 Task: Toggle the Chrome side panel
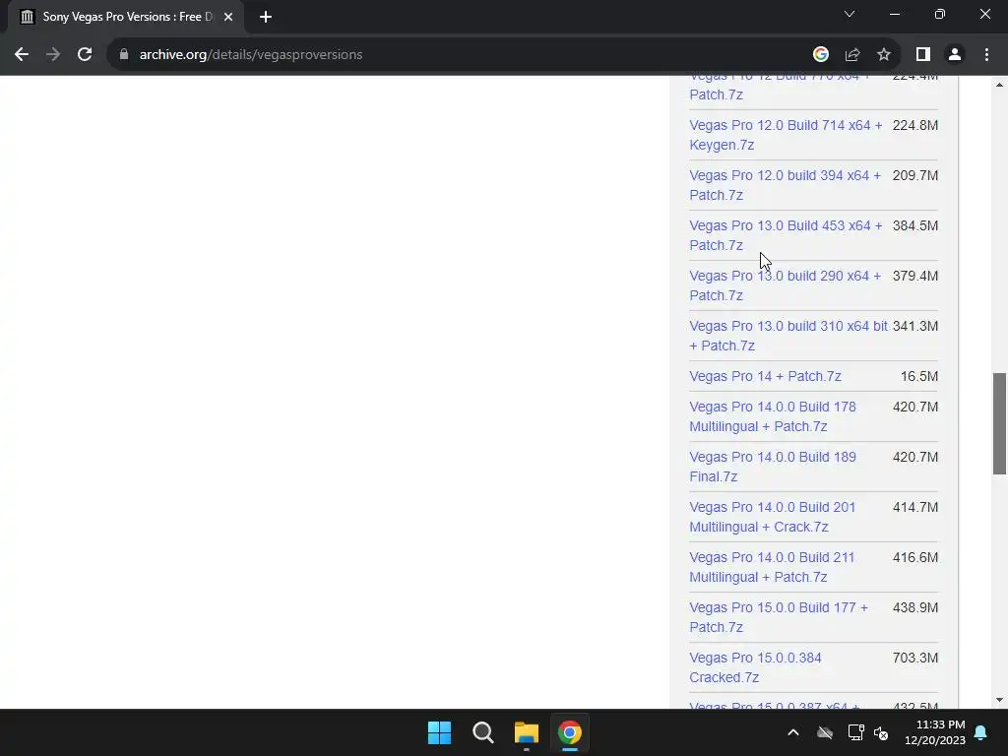(x=923, y=55)
